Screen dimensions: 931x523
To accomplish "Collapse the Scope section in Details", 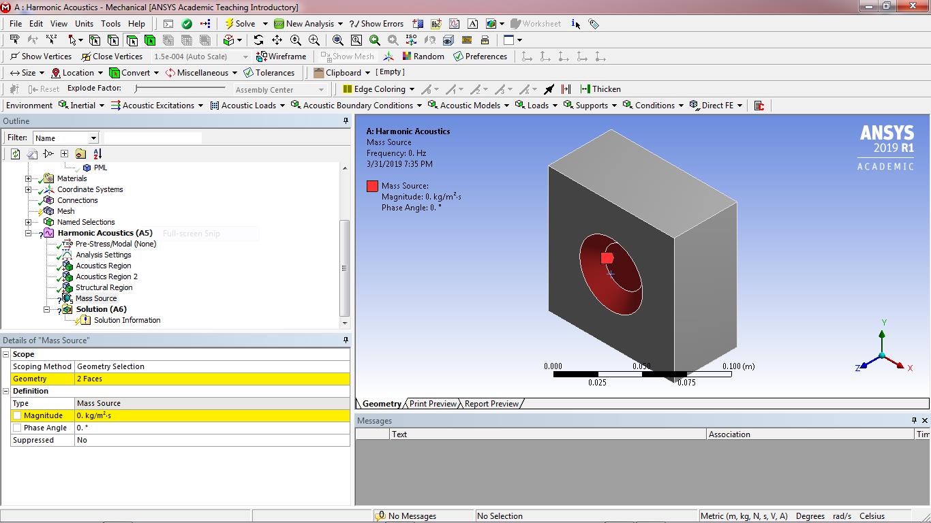I will 6,354.
